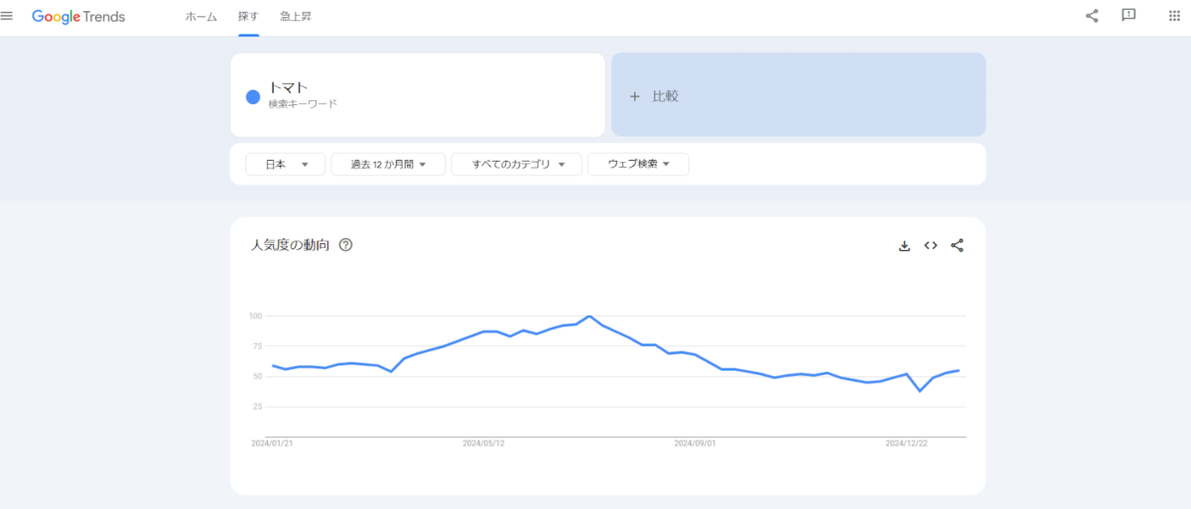This screenshot has width=1191, height=509.
Task: Select the 探す tab
Action: [248, 17]
